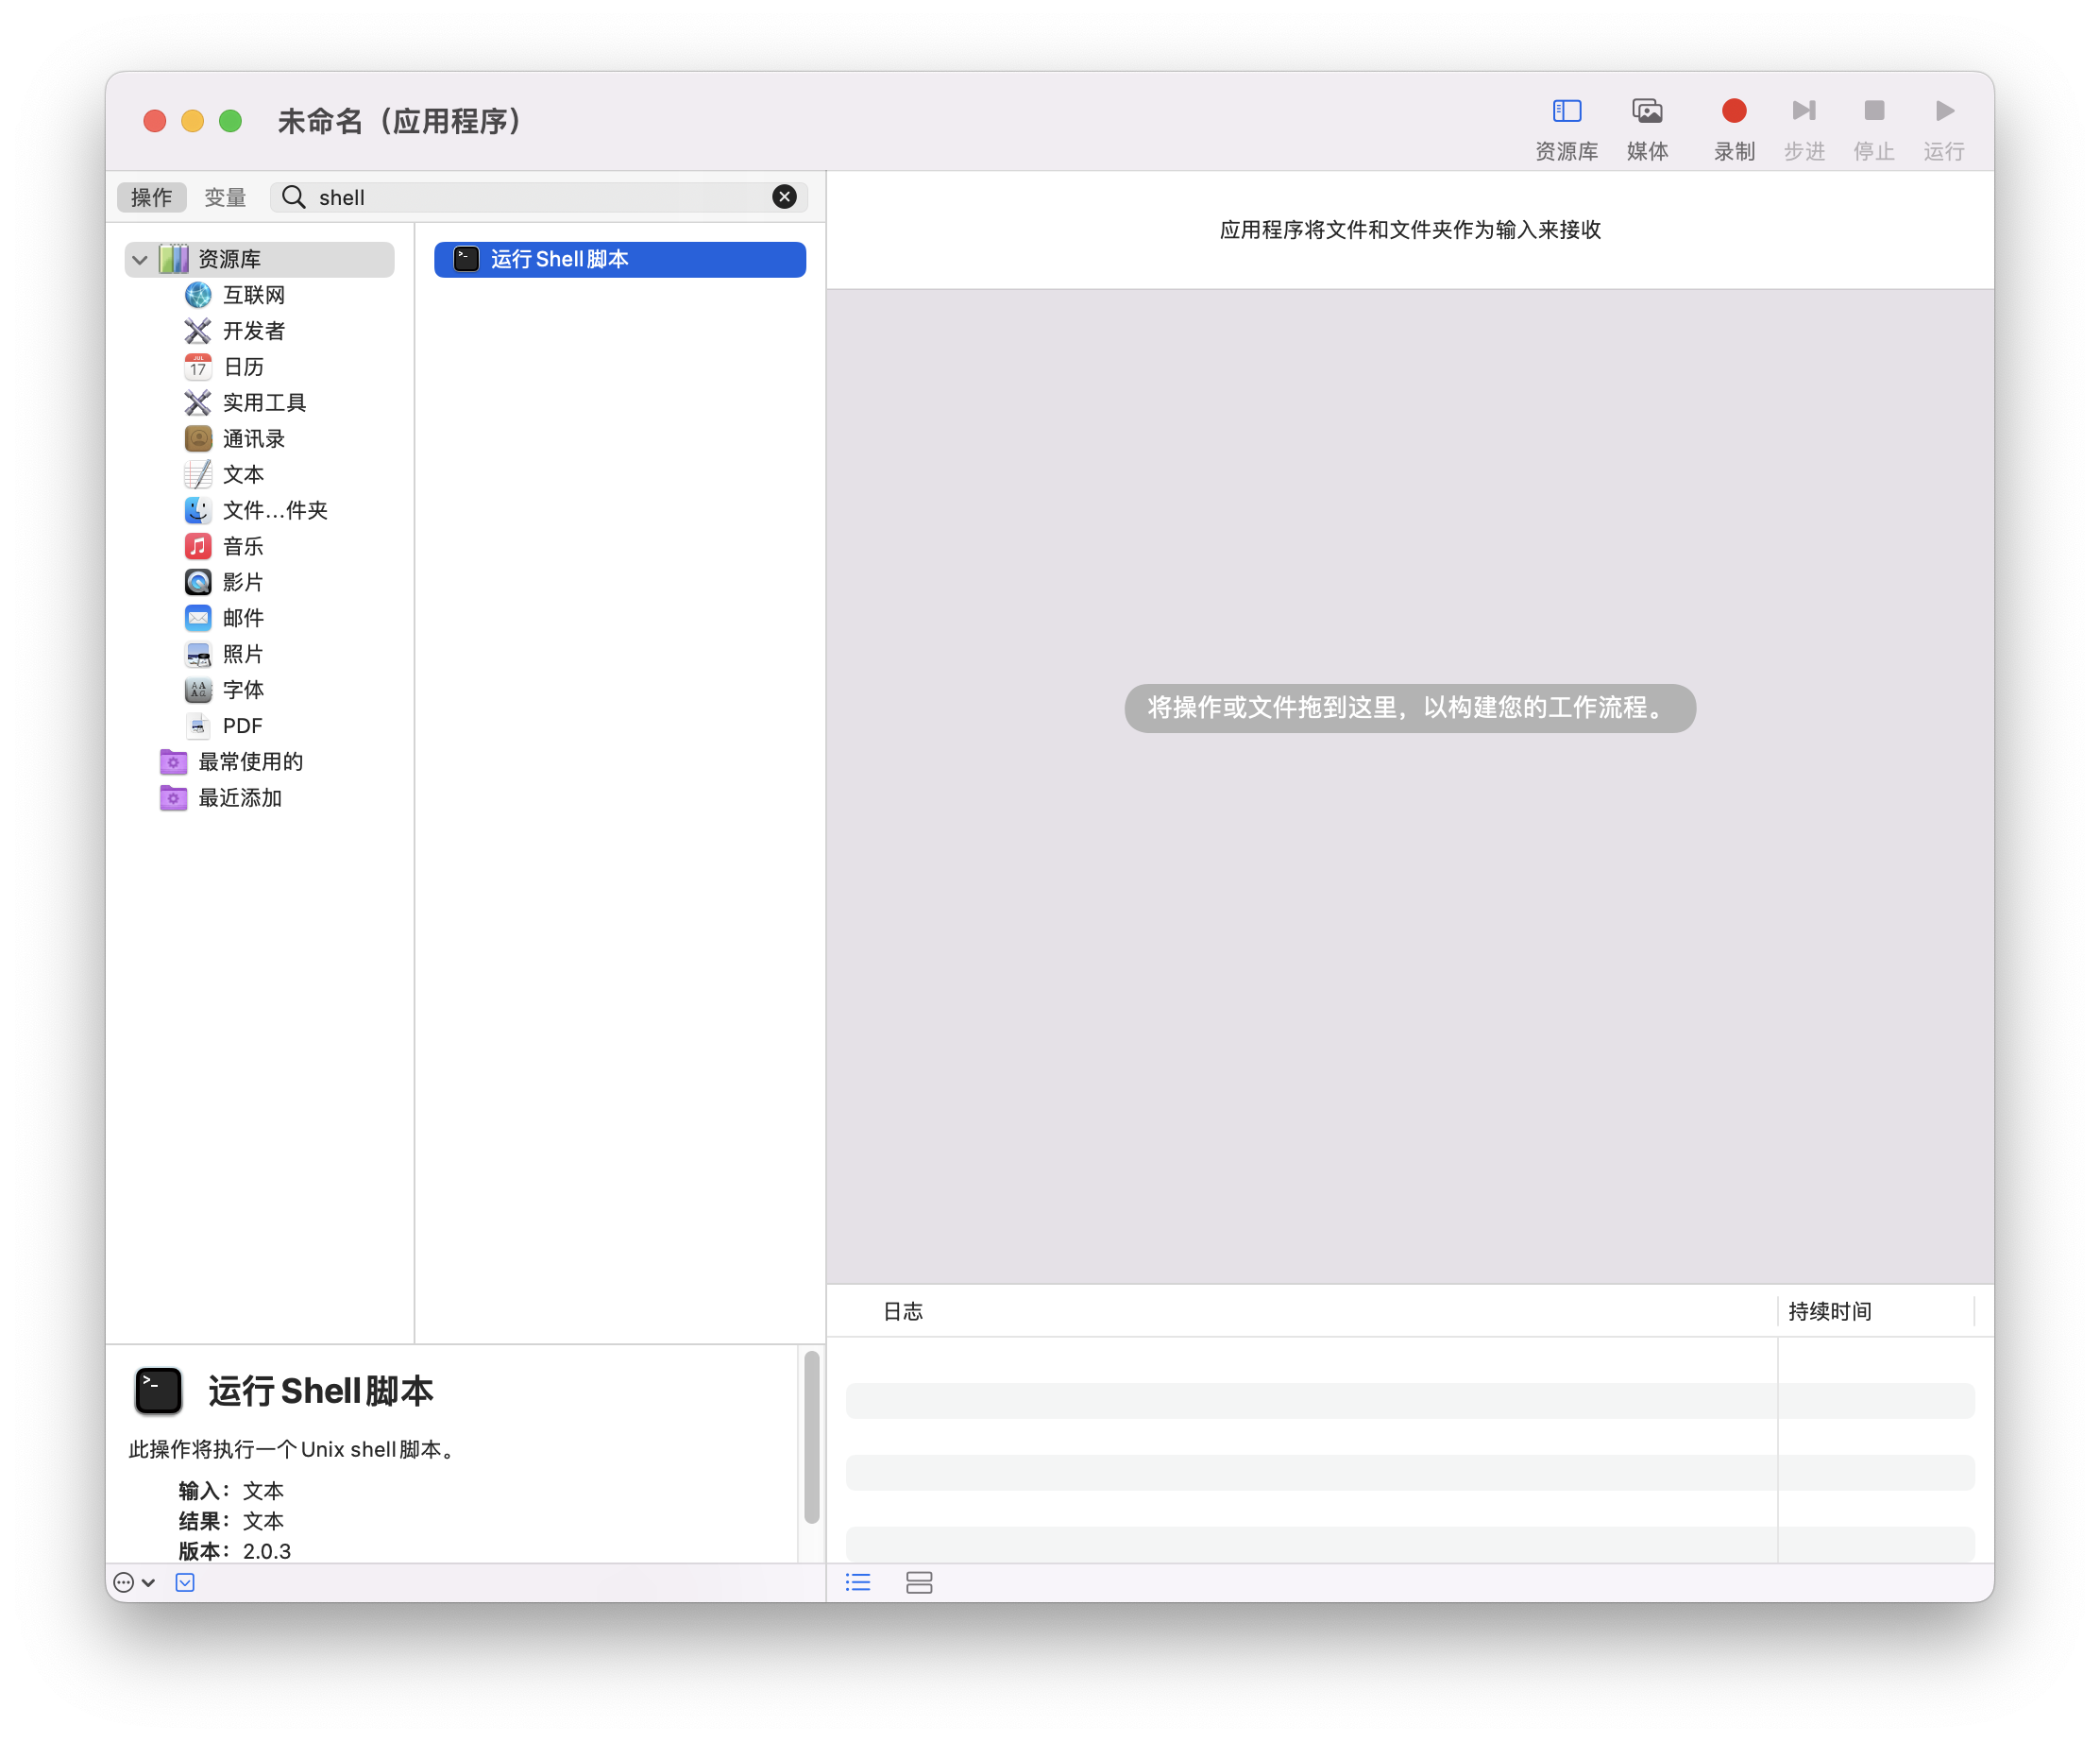Collapse the 资源库 library tree
Image resolution: width=2100 pixels, height=1742 pixels.
(x=140, y=260)
